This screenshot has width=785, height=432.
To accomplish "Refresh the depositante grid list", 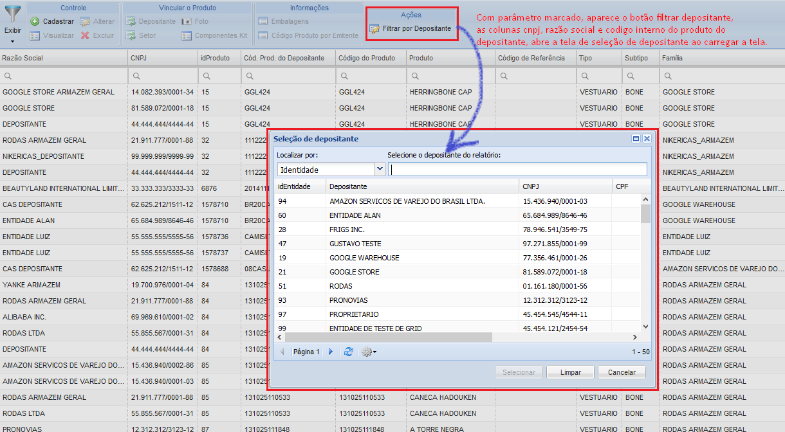I will (x=348, y=352).
